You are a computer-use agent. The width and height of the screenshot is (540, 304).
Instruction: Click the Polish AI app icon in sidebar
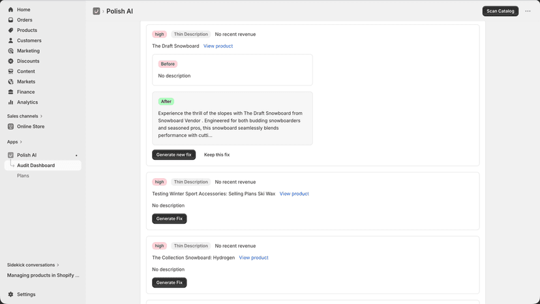pos(10,155)
